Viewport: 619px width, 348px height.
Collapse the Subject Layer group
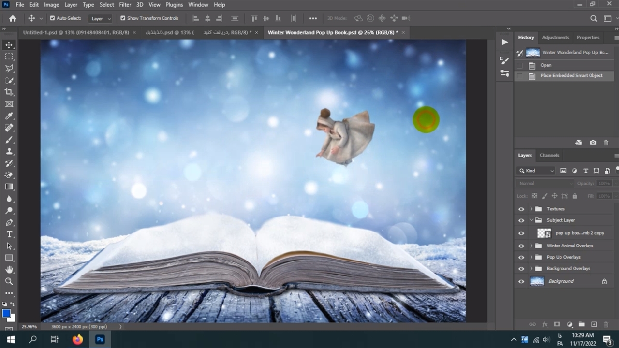click(531, 220)
